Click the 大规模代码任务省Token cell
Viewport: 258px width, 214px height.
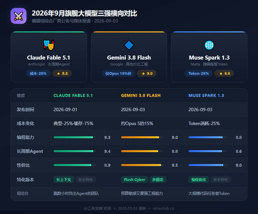(x=209, y=193)
